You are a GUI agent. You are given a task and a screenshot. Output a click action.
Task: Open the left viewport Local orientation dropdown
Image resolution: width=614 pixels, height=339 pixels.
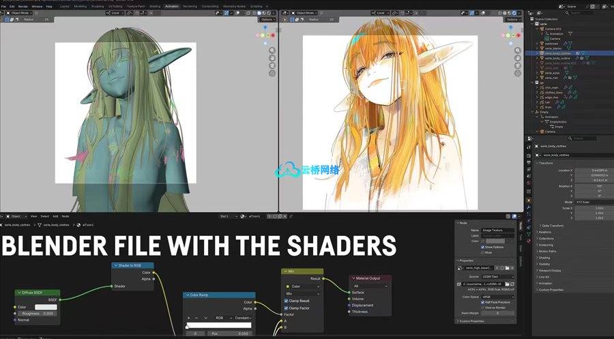pyautogui.click(x=115, y=13)
